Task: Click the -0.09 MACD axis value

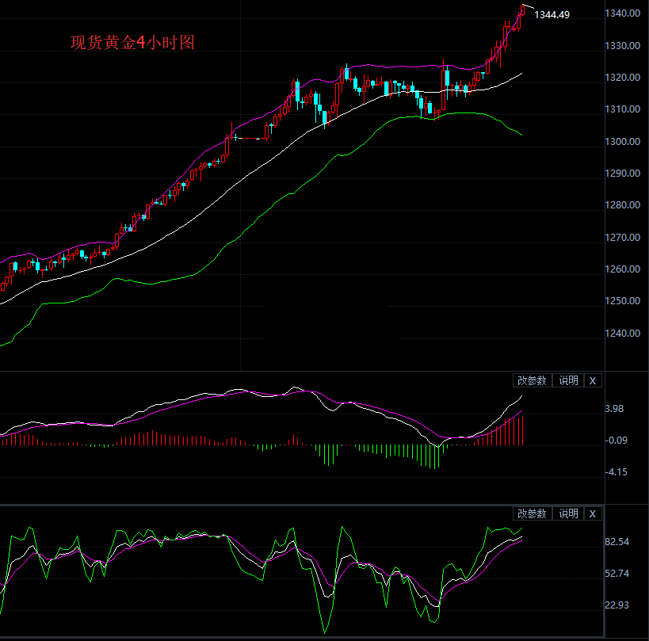Action: coord(617,441)
